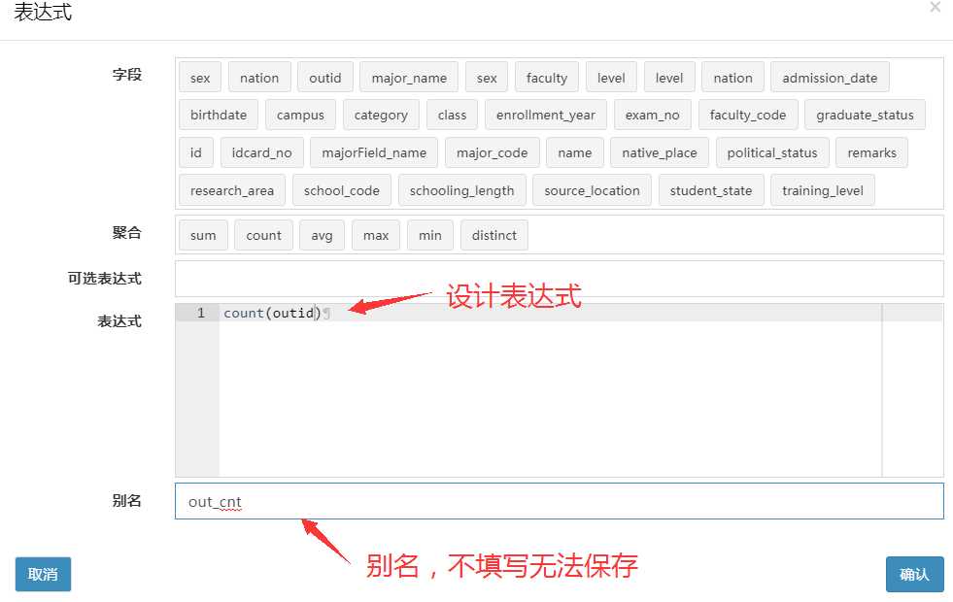The height and width of the screenshot is (602, 953).
Task: Choose the birthdate field
Action: [x=219, y=115]
